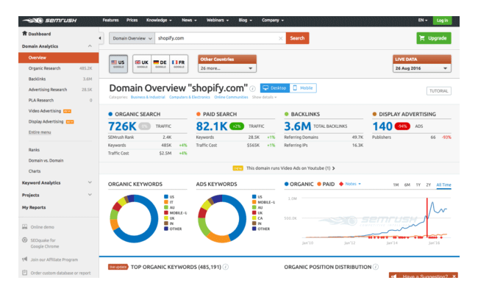Toggle the ORGANIC series in the chart legend
This screenshot has height=294, width=478.
click(299, 184)
